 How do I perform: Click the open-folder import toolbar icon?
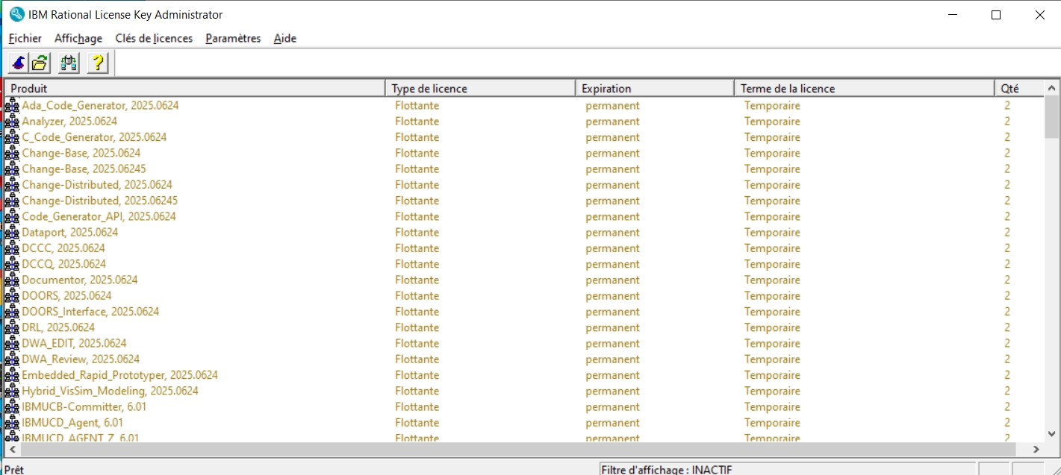pos(40,63)
